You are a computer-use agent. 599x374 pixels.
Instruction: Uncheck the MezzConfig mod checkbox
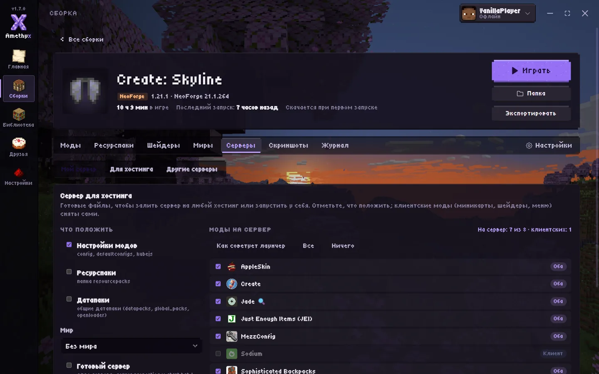click(218, 336)
